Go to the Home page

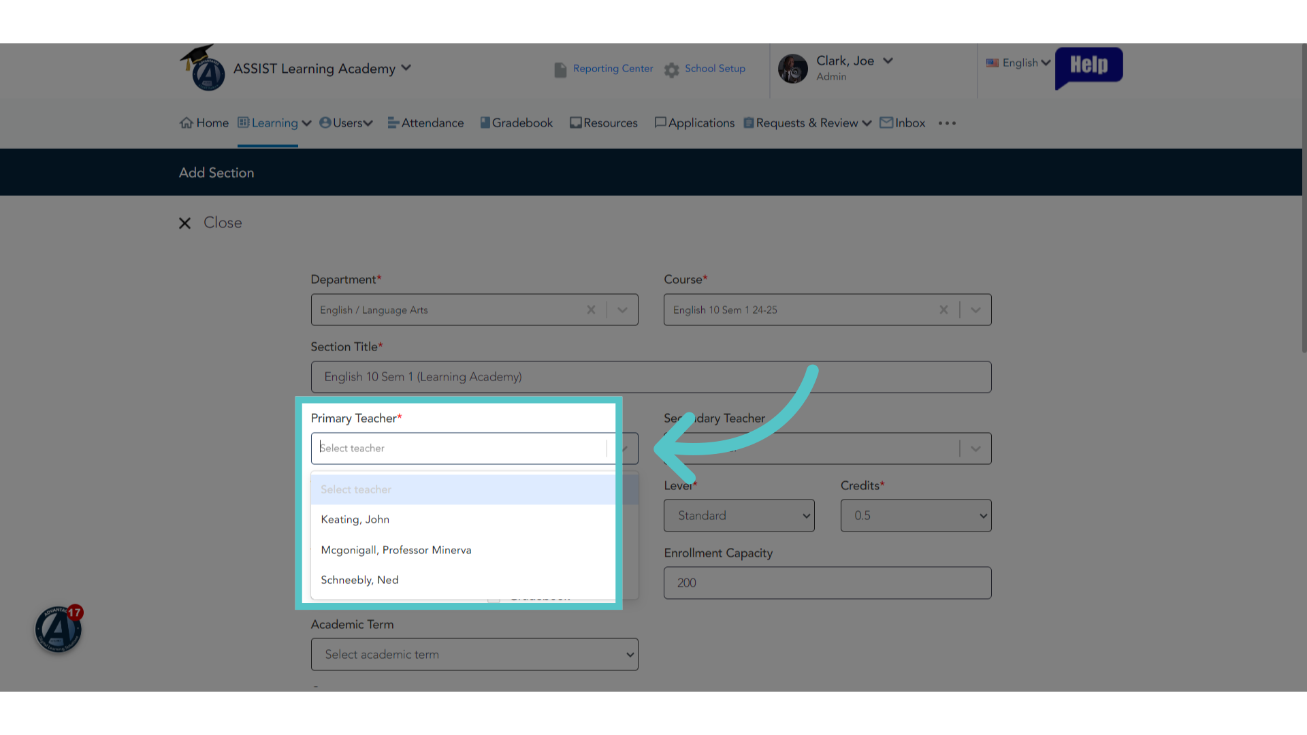point(204,123)
